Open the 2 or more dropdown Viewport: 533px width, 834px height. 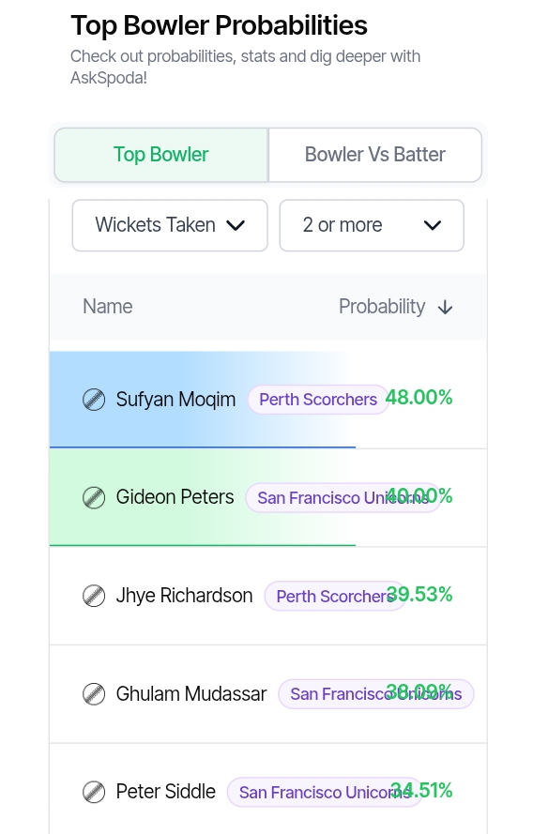tap(372, 225)
